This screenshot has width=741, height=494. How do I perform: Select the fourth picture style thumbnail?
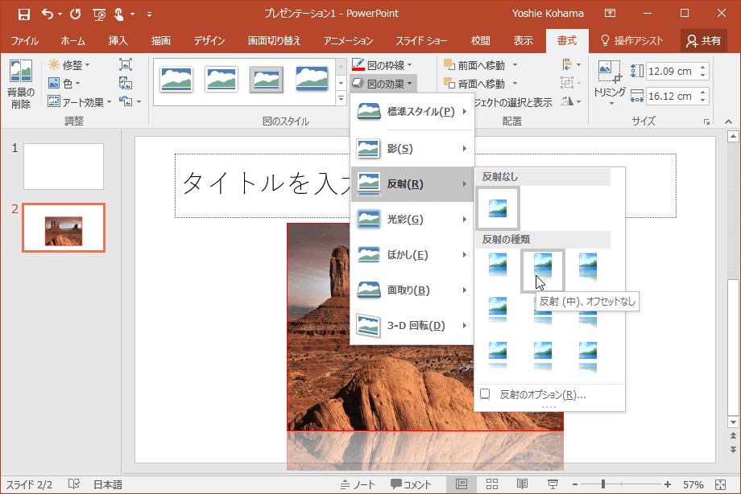click(312, 79)
